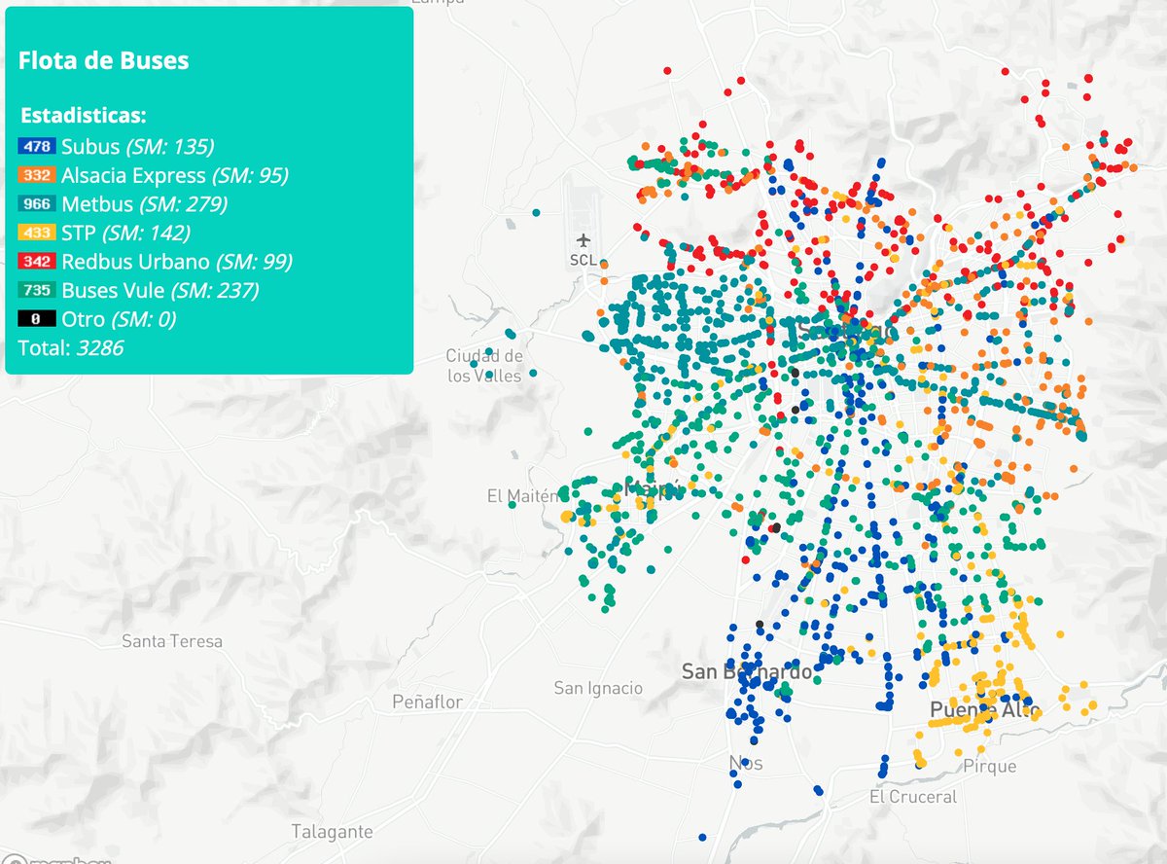
Task: Click the Ciudad de los Valles map label
Action: [x=484, y=365]
